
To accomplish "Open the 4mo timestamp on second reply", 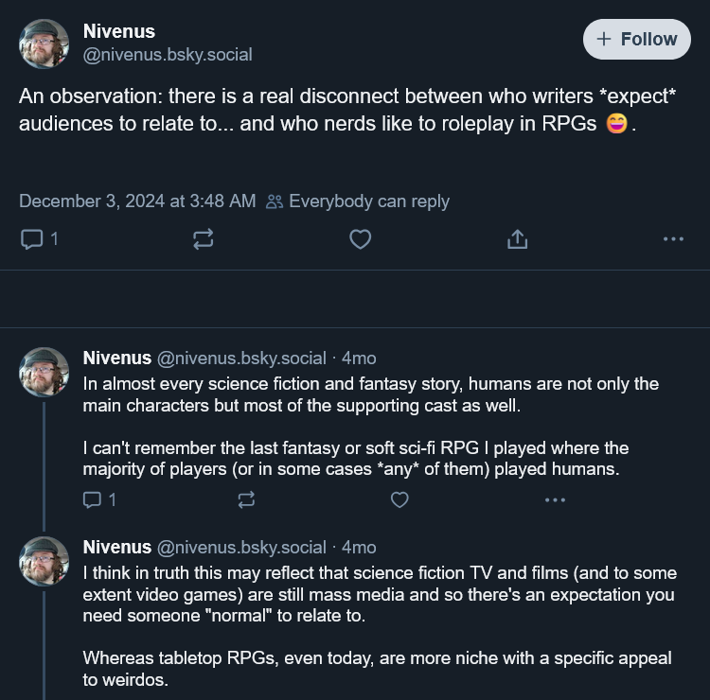I will pyautogui.click(x=359, y=548).
